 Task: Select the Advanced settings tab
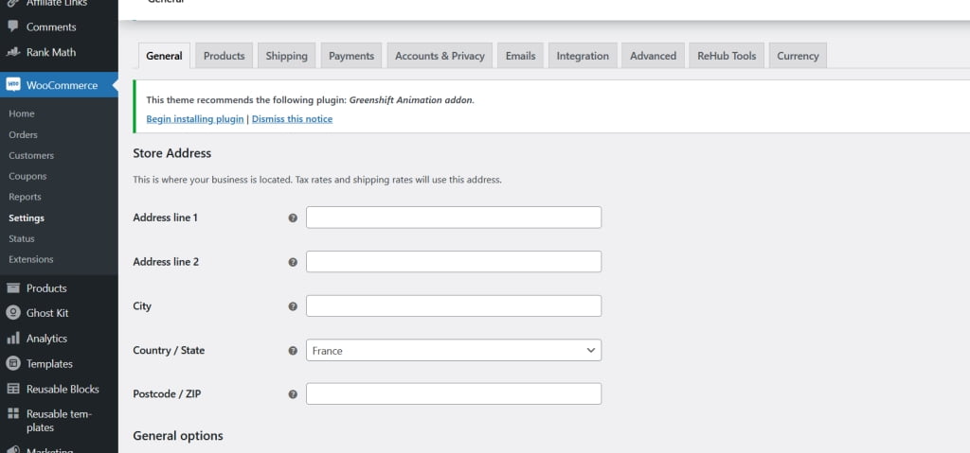click(654, 56)
